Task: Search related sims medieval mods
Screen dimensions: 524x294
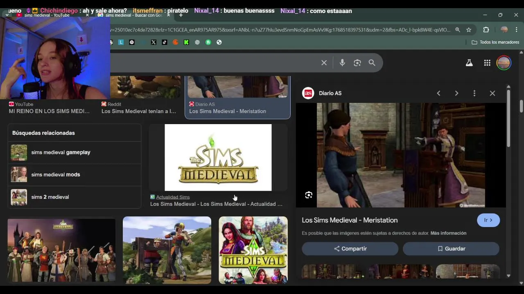Action: tap(74, 174)
